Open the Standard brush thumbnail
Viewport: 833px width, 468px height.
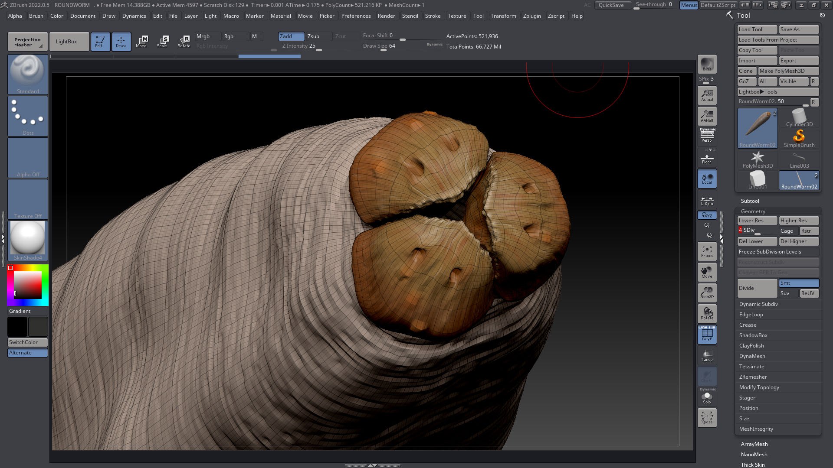click(28, 74)
